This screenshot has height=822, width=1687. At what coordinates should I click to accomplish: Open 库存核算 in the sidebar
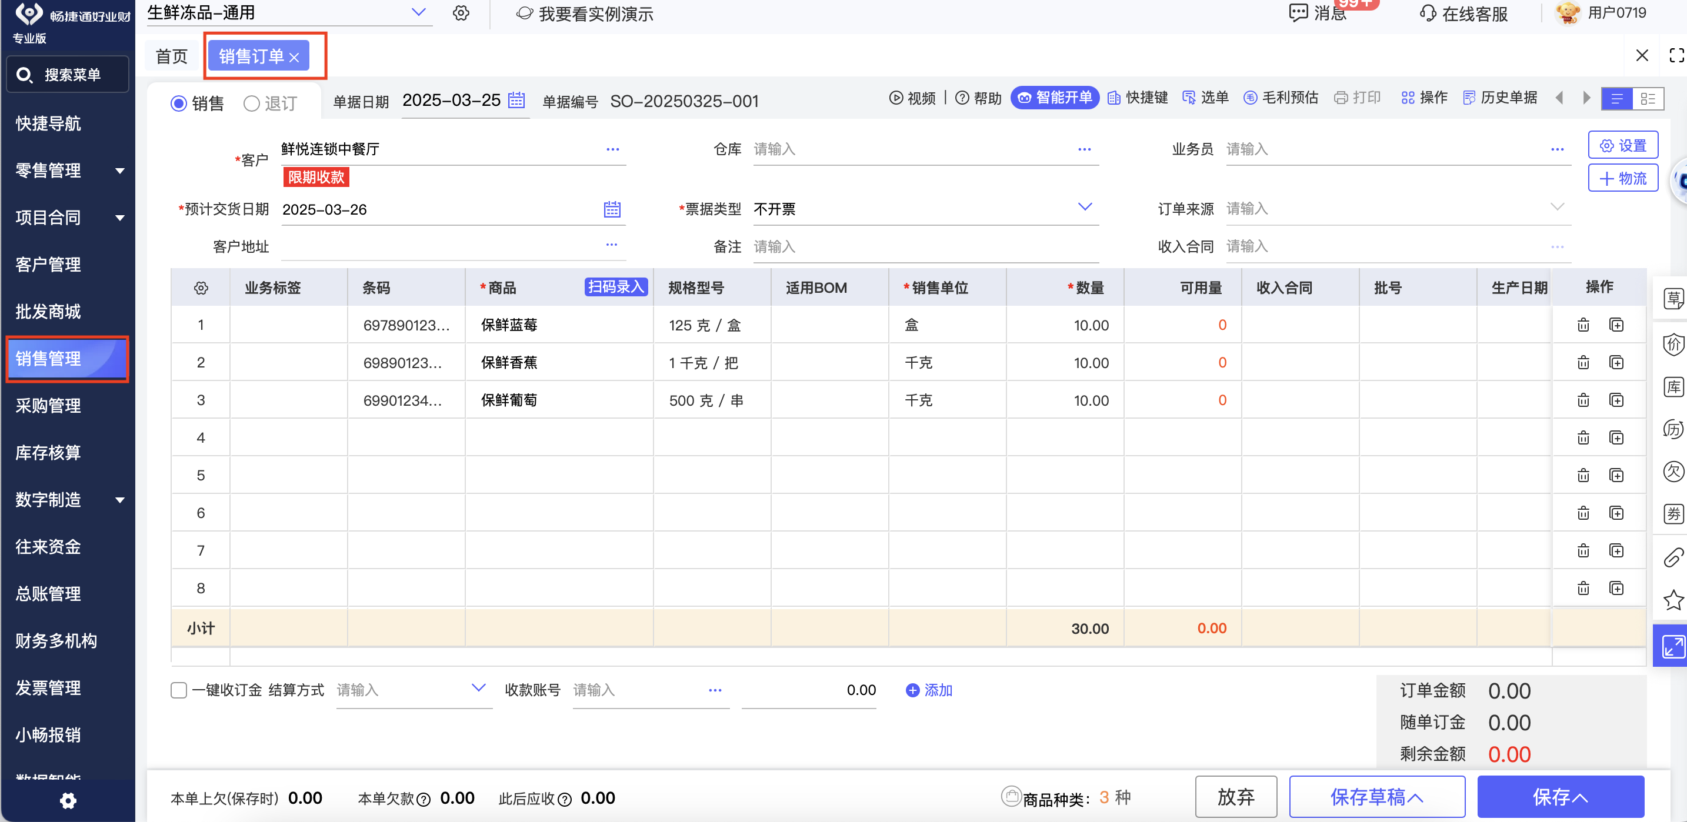click(x=48, y=453)
